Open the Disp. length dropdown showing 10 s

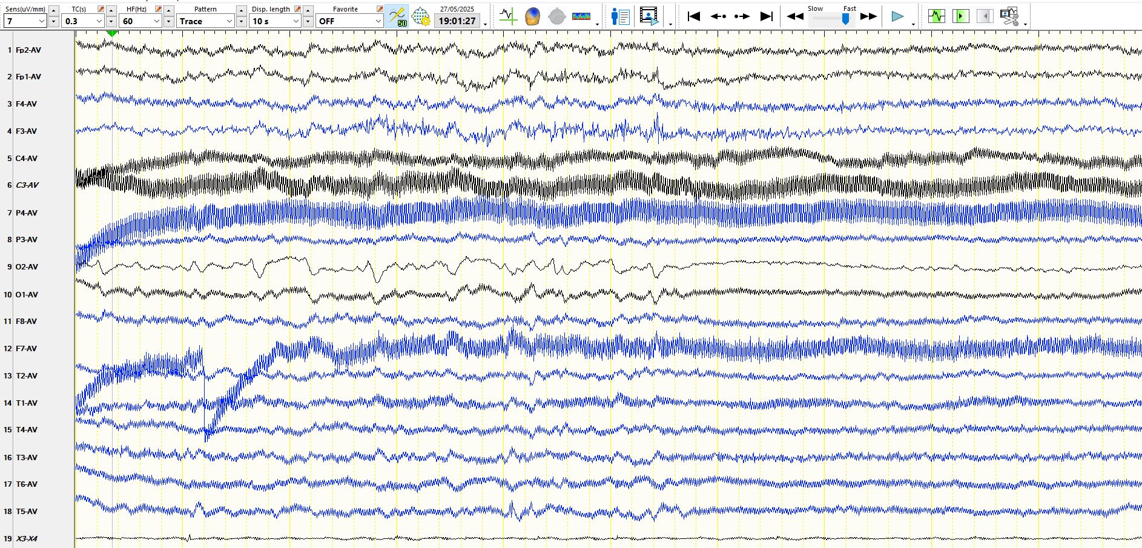pyautogui.click(x=276, y=21)
